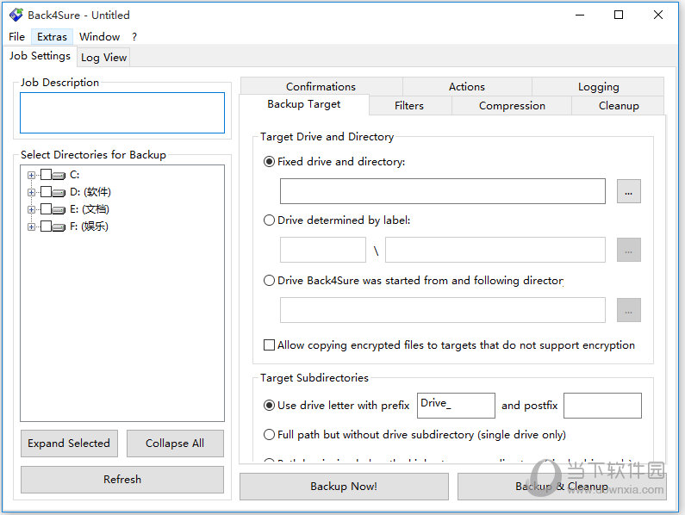
Task: Expand the F: (娱乐) tree node
Action: pos(31,226)
